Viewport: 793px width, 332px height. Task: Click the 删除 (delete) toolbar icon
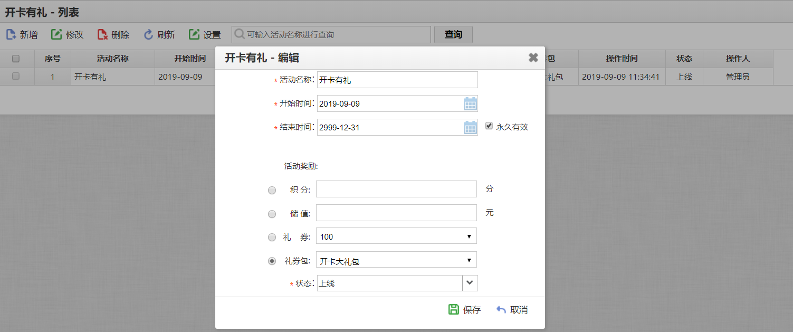coord(102,35)
